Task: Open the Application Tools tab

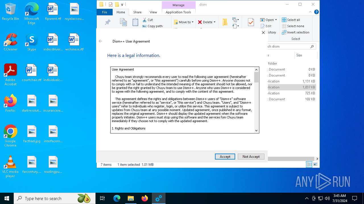Action: click(178, 12)
